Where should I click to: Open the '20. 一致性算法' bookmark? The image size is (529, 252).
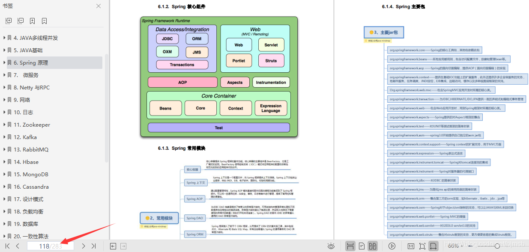pyautogui.click(x=31, y=236)
